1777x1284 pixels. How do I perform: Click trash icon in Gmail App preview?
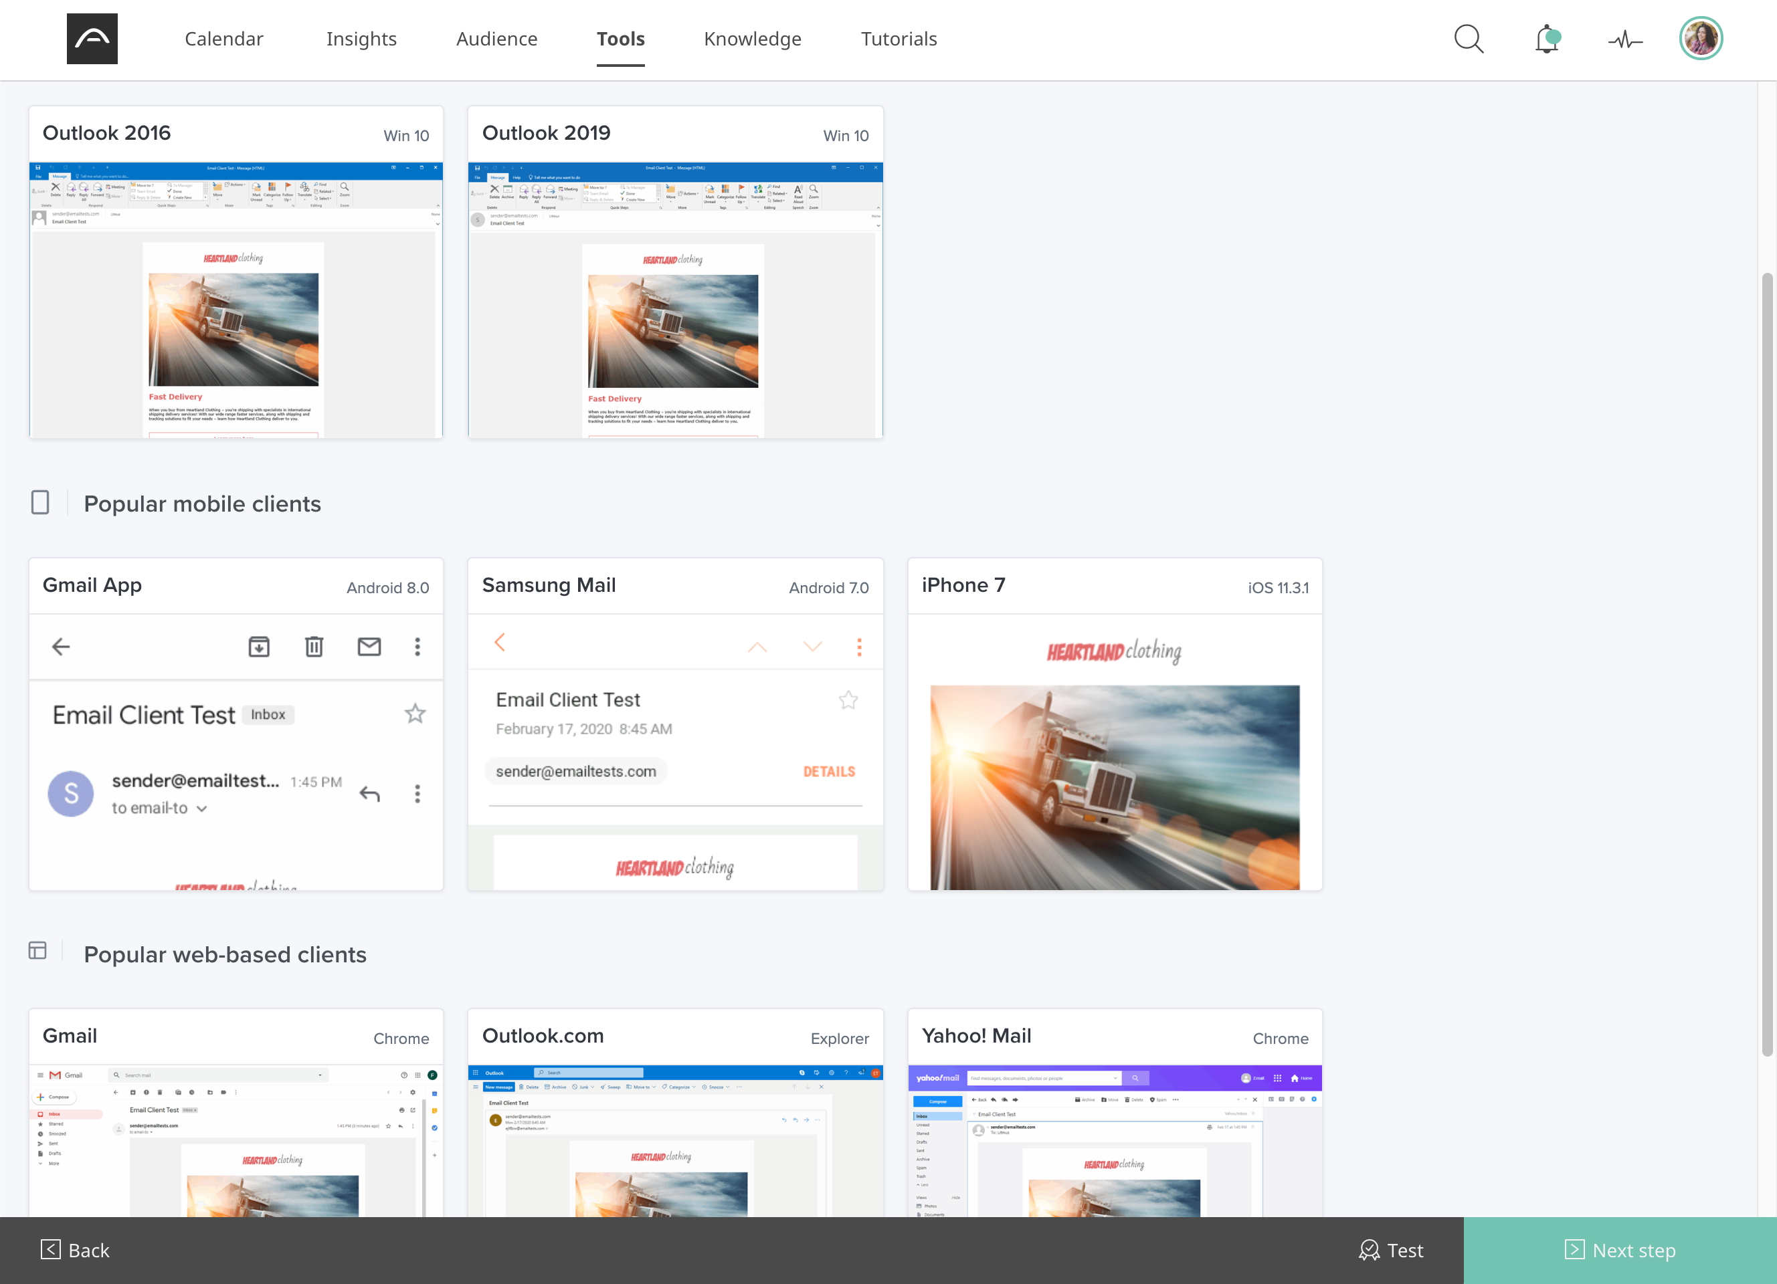click(x=313, y=646)
